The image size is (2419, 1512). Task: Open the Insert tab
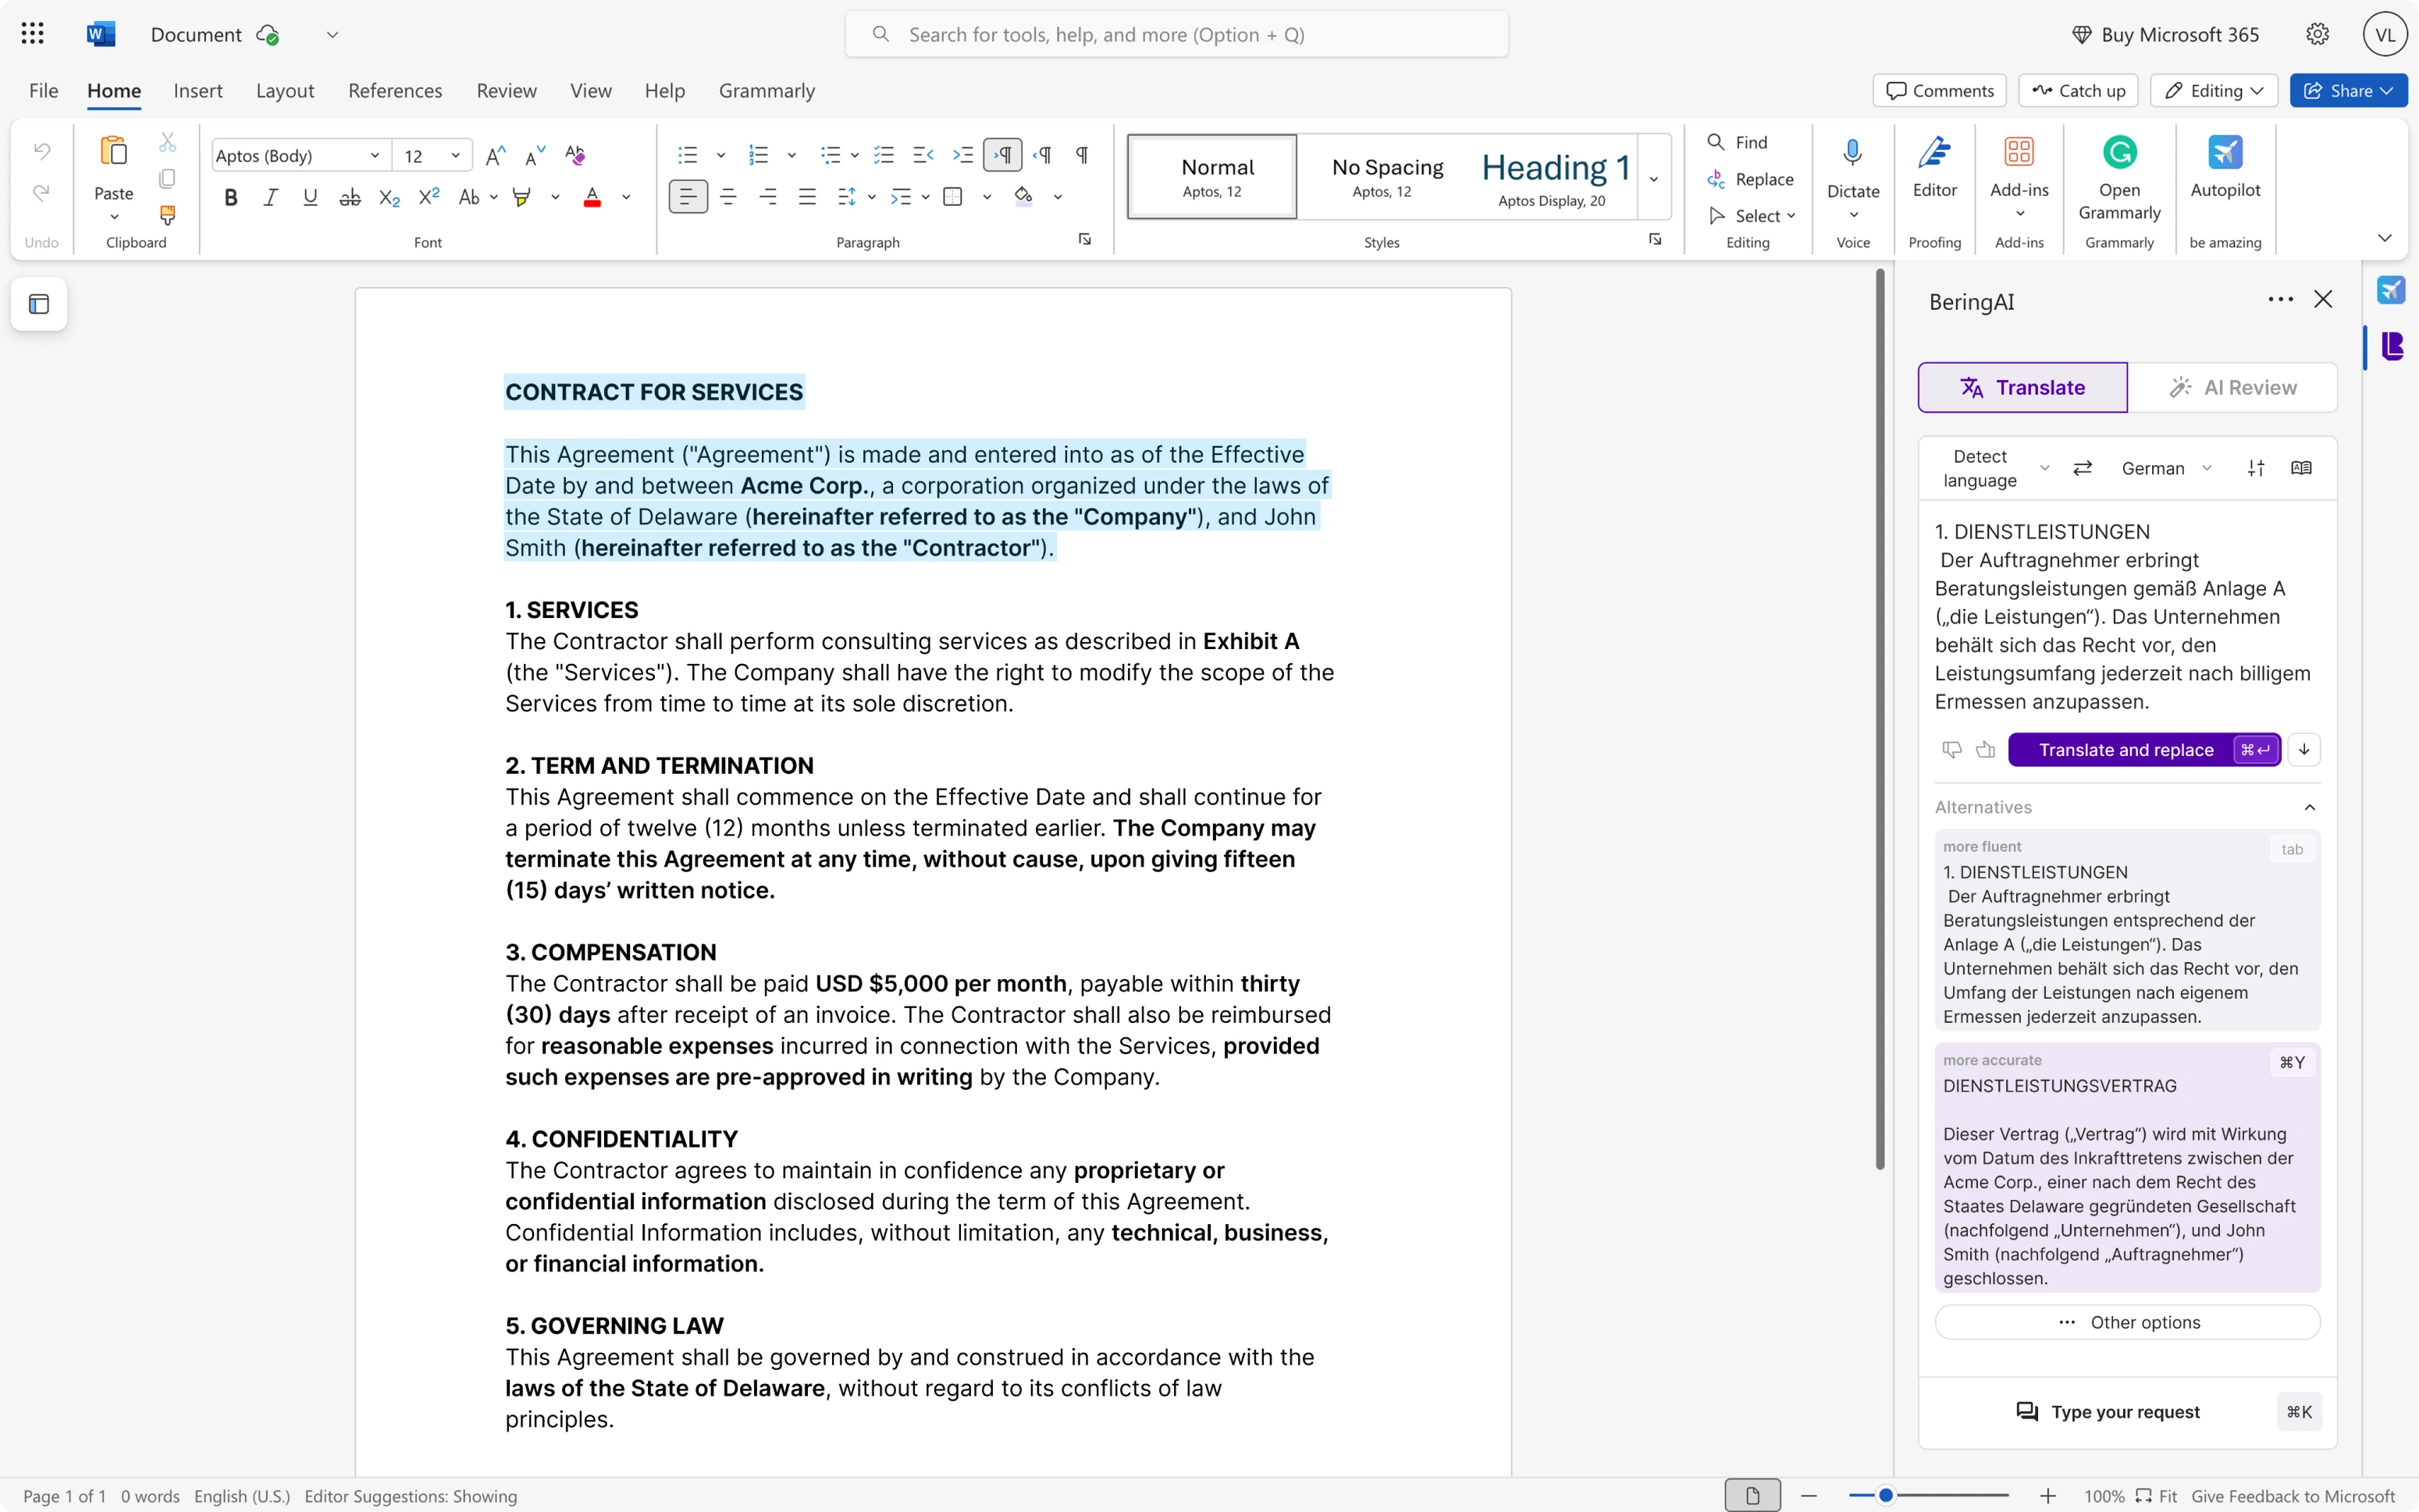(x=197, y=90)
